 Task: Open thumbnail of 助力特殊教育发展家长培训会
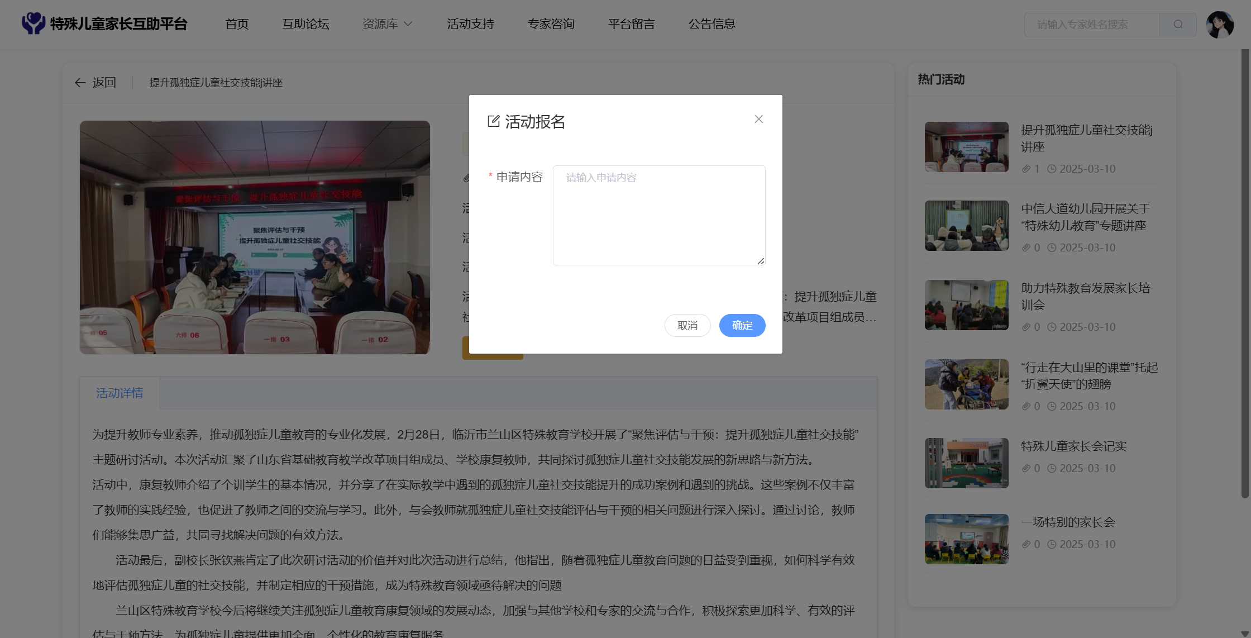point(966,305)
